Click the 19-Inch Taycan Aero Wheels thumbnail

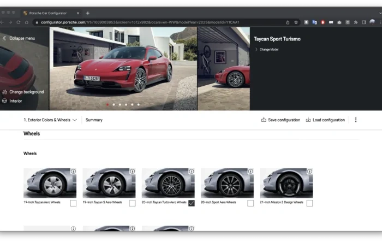pyautogui.click(x=50, y=183)
